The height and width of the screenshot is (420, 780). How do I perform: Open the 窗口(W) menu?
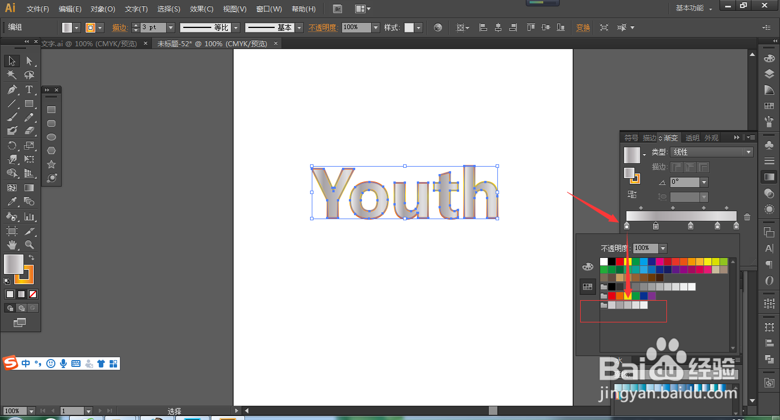point(269,9)
